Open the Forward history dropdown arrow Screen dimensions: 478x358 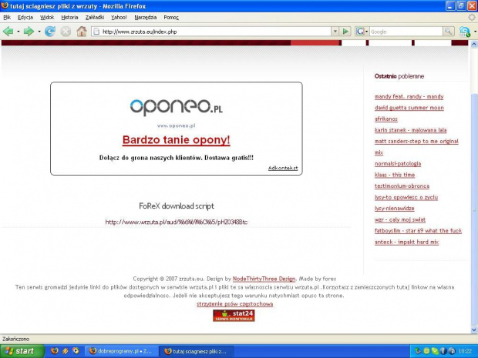(39, 32)
